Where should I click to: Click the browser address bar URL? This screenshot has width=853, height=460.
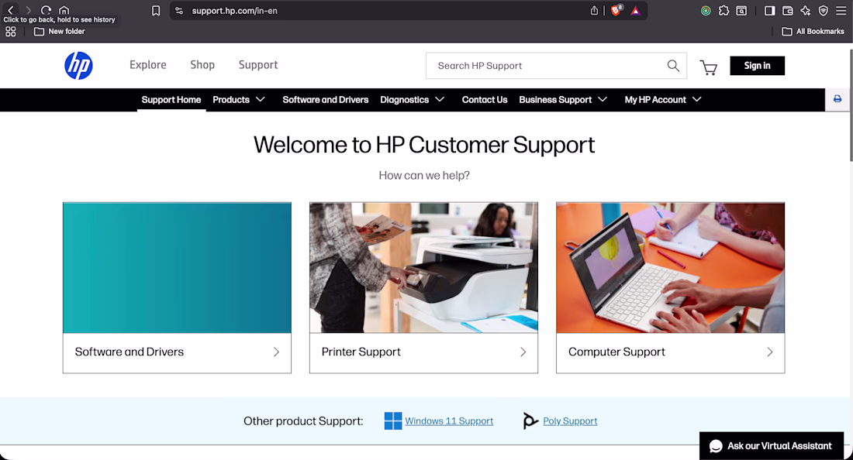(234, 11)
